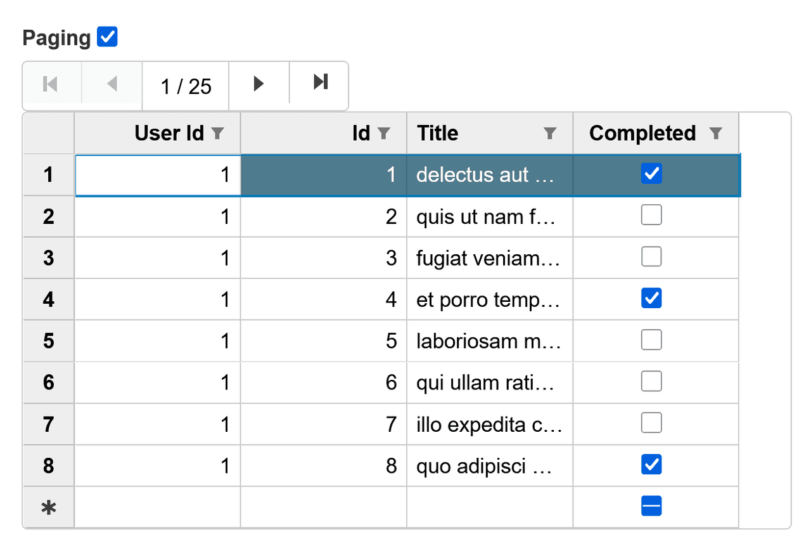
Task: Uncheck Completed for row 4
Action: pos(651,297)
